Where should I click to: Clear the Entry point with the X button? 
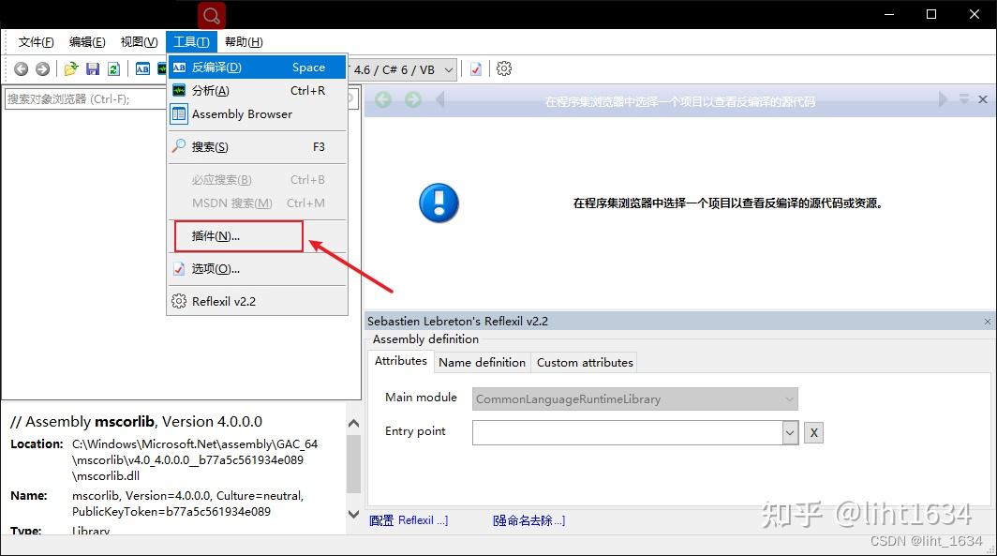point(812,432)
